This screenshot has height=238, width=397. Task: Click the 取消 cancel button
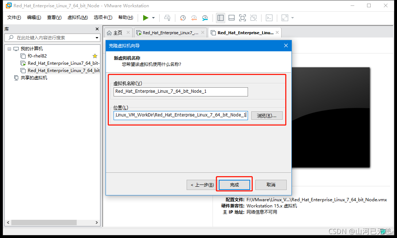click(x=271, y=185)
